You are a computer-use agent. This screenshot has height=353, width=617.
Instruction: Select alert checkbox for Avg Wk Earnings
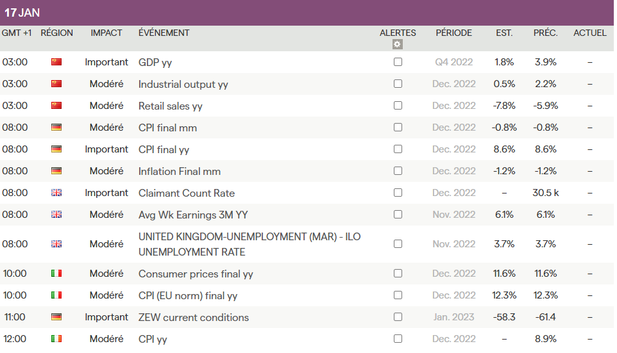click(x=398, y=215)
